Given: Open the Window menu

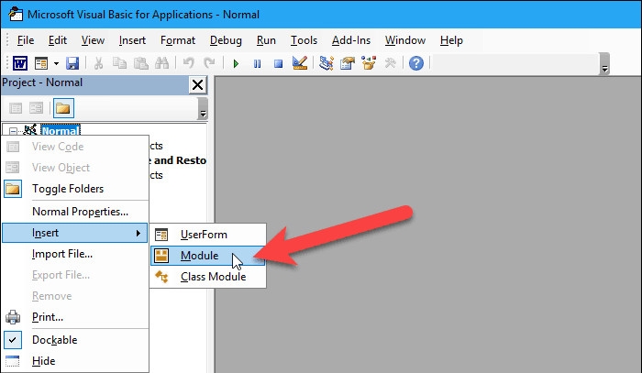Looking at the screenshot, I should coord(405,40).
